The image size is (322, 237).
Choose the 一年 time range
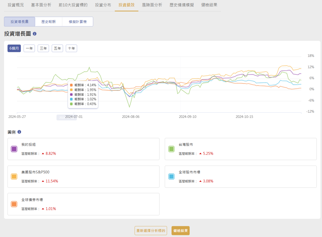tap(29, 48)
